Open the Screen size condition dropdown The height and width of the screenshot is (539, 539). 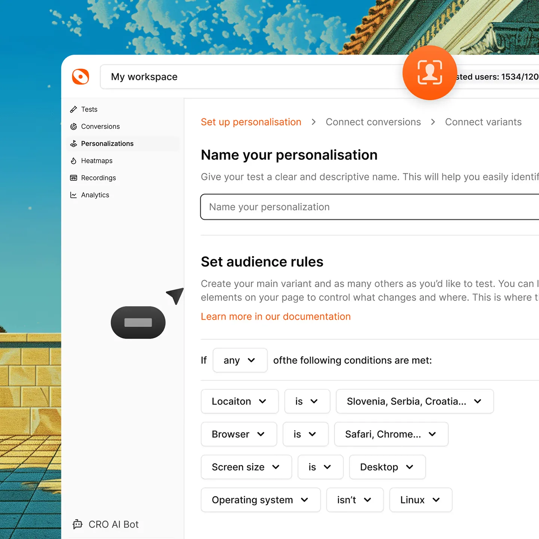point(246,467)
